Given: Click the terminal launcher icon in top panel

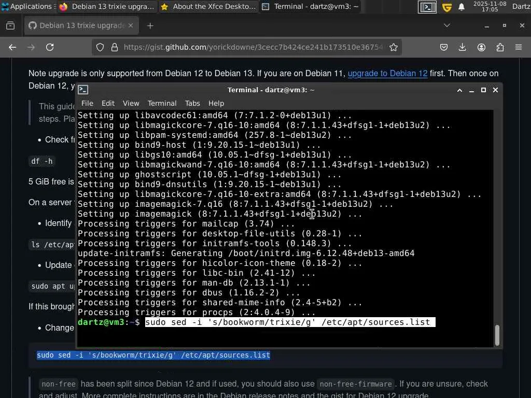Looking at the screenshot, I should [427, 7].
